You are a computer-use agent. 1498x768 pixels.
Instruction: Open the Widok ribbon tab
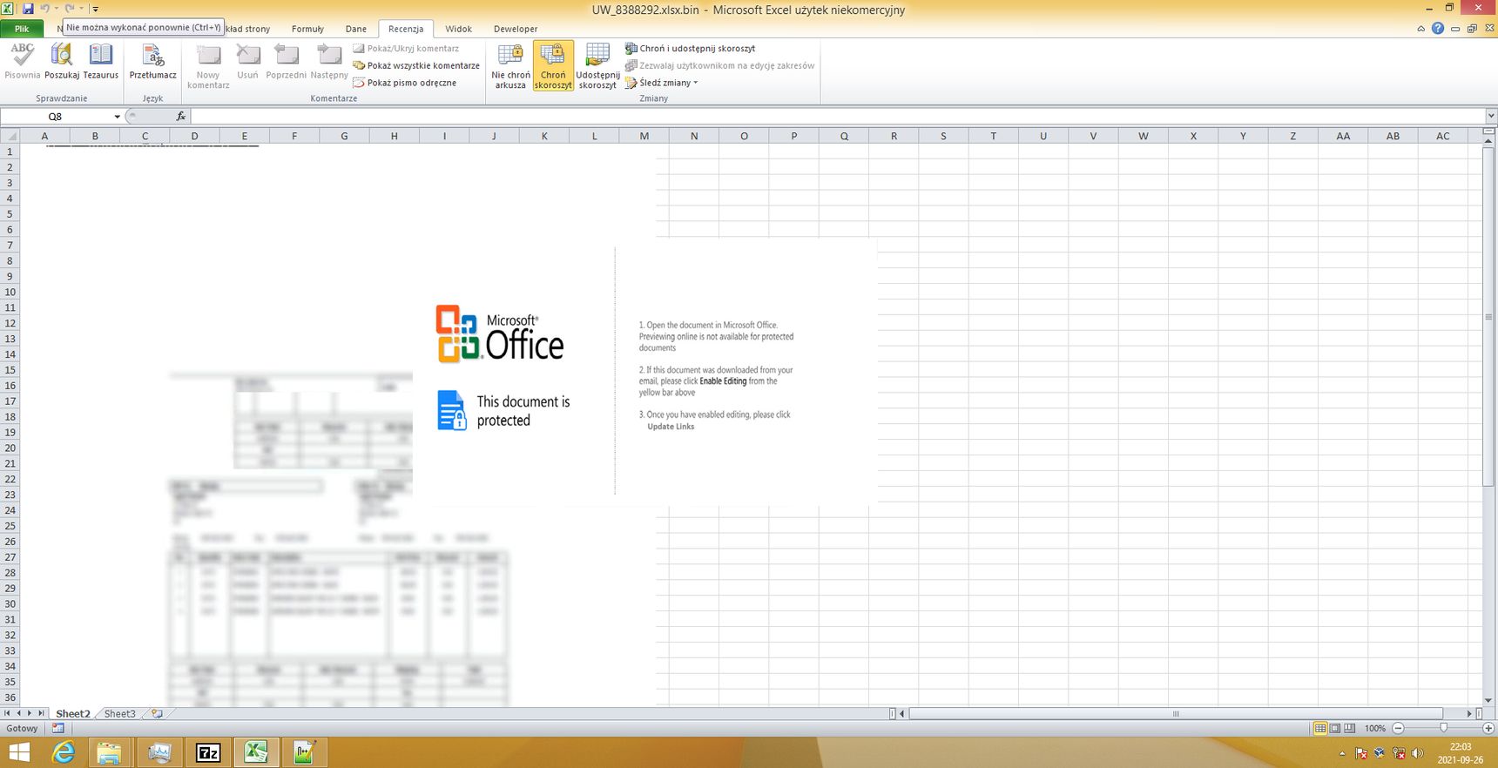coord(459,29)
